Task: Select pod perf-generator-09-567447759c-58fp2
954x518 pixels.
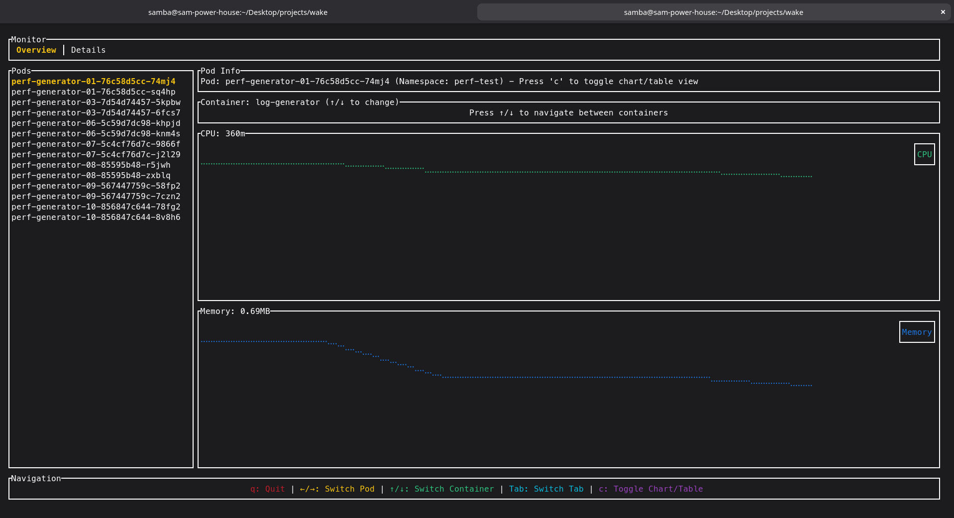Action: tap(96, 186)
